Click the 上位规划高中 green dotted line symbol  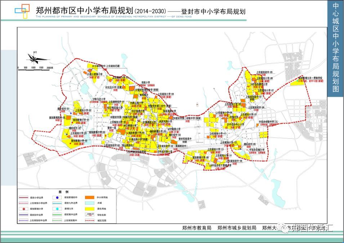point(57,220)
